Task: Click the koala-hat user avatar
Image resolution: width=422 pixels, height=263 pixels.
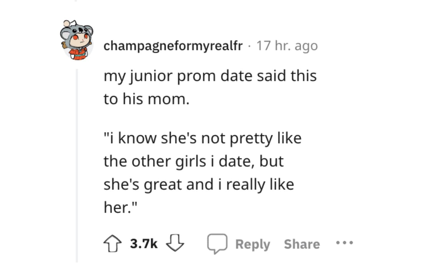Action: 77,40
